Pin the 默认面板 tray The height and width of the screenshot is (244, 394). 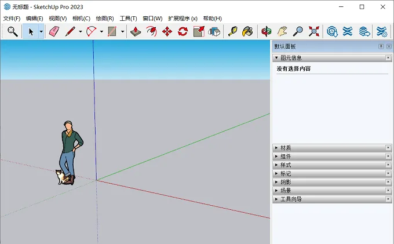point(381,46)
